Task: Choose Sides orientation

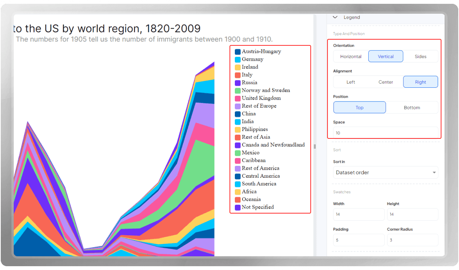Action: coord(420,56)
